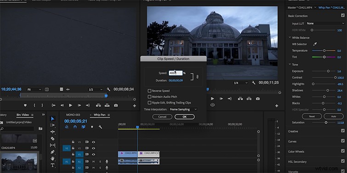Click Source monitor Mark In button
The height and width of the screenshot is (173, 347).
pos(34,106)
